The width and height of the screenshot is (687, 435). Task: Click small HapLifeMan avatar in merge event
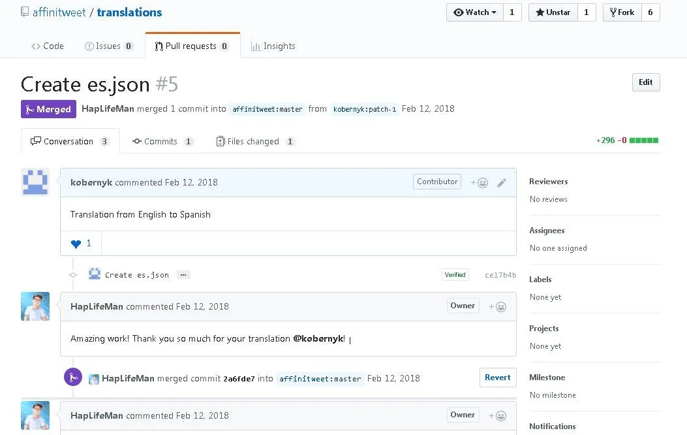point(94,379)
